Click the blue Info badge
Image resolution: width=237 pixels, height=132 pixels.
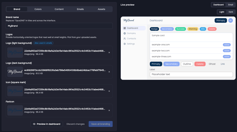click(203, 29)
